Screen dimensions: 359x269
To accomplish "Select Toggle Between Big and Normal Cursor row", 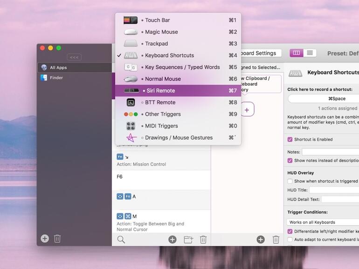I will coord(161,221).
